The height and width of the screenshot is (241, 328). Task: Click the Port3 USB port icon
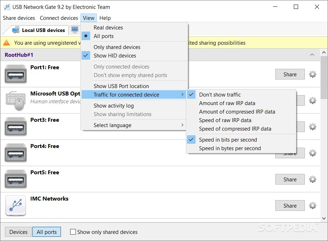(16, 127)
